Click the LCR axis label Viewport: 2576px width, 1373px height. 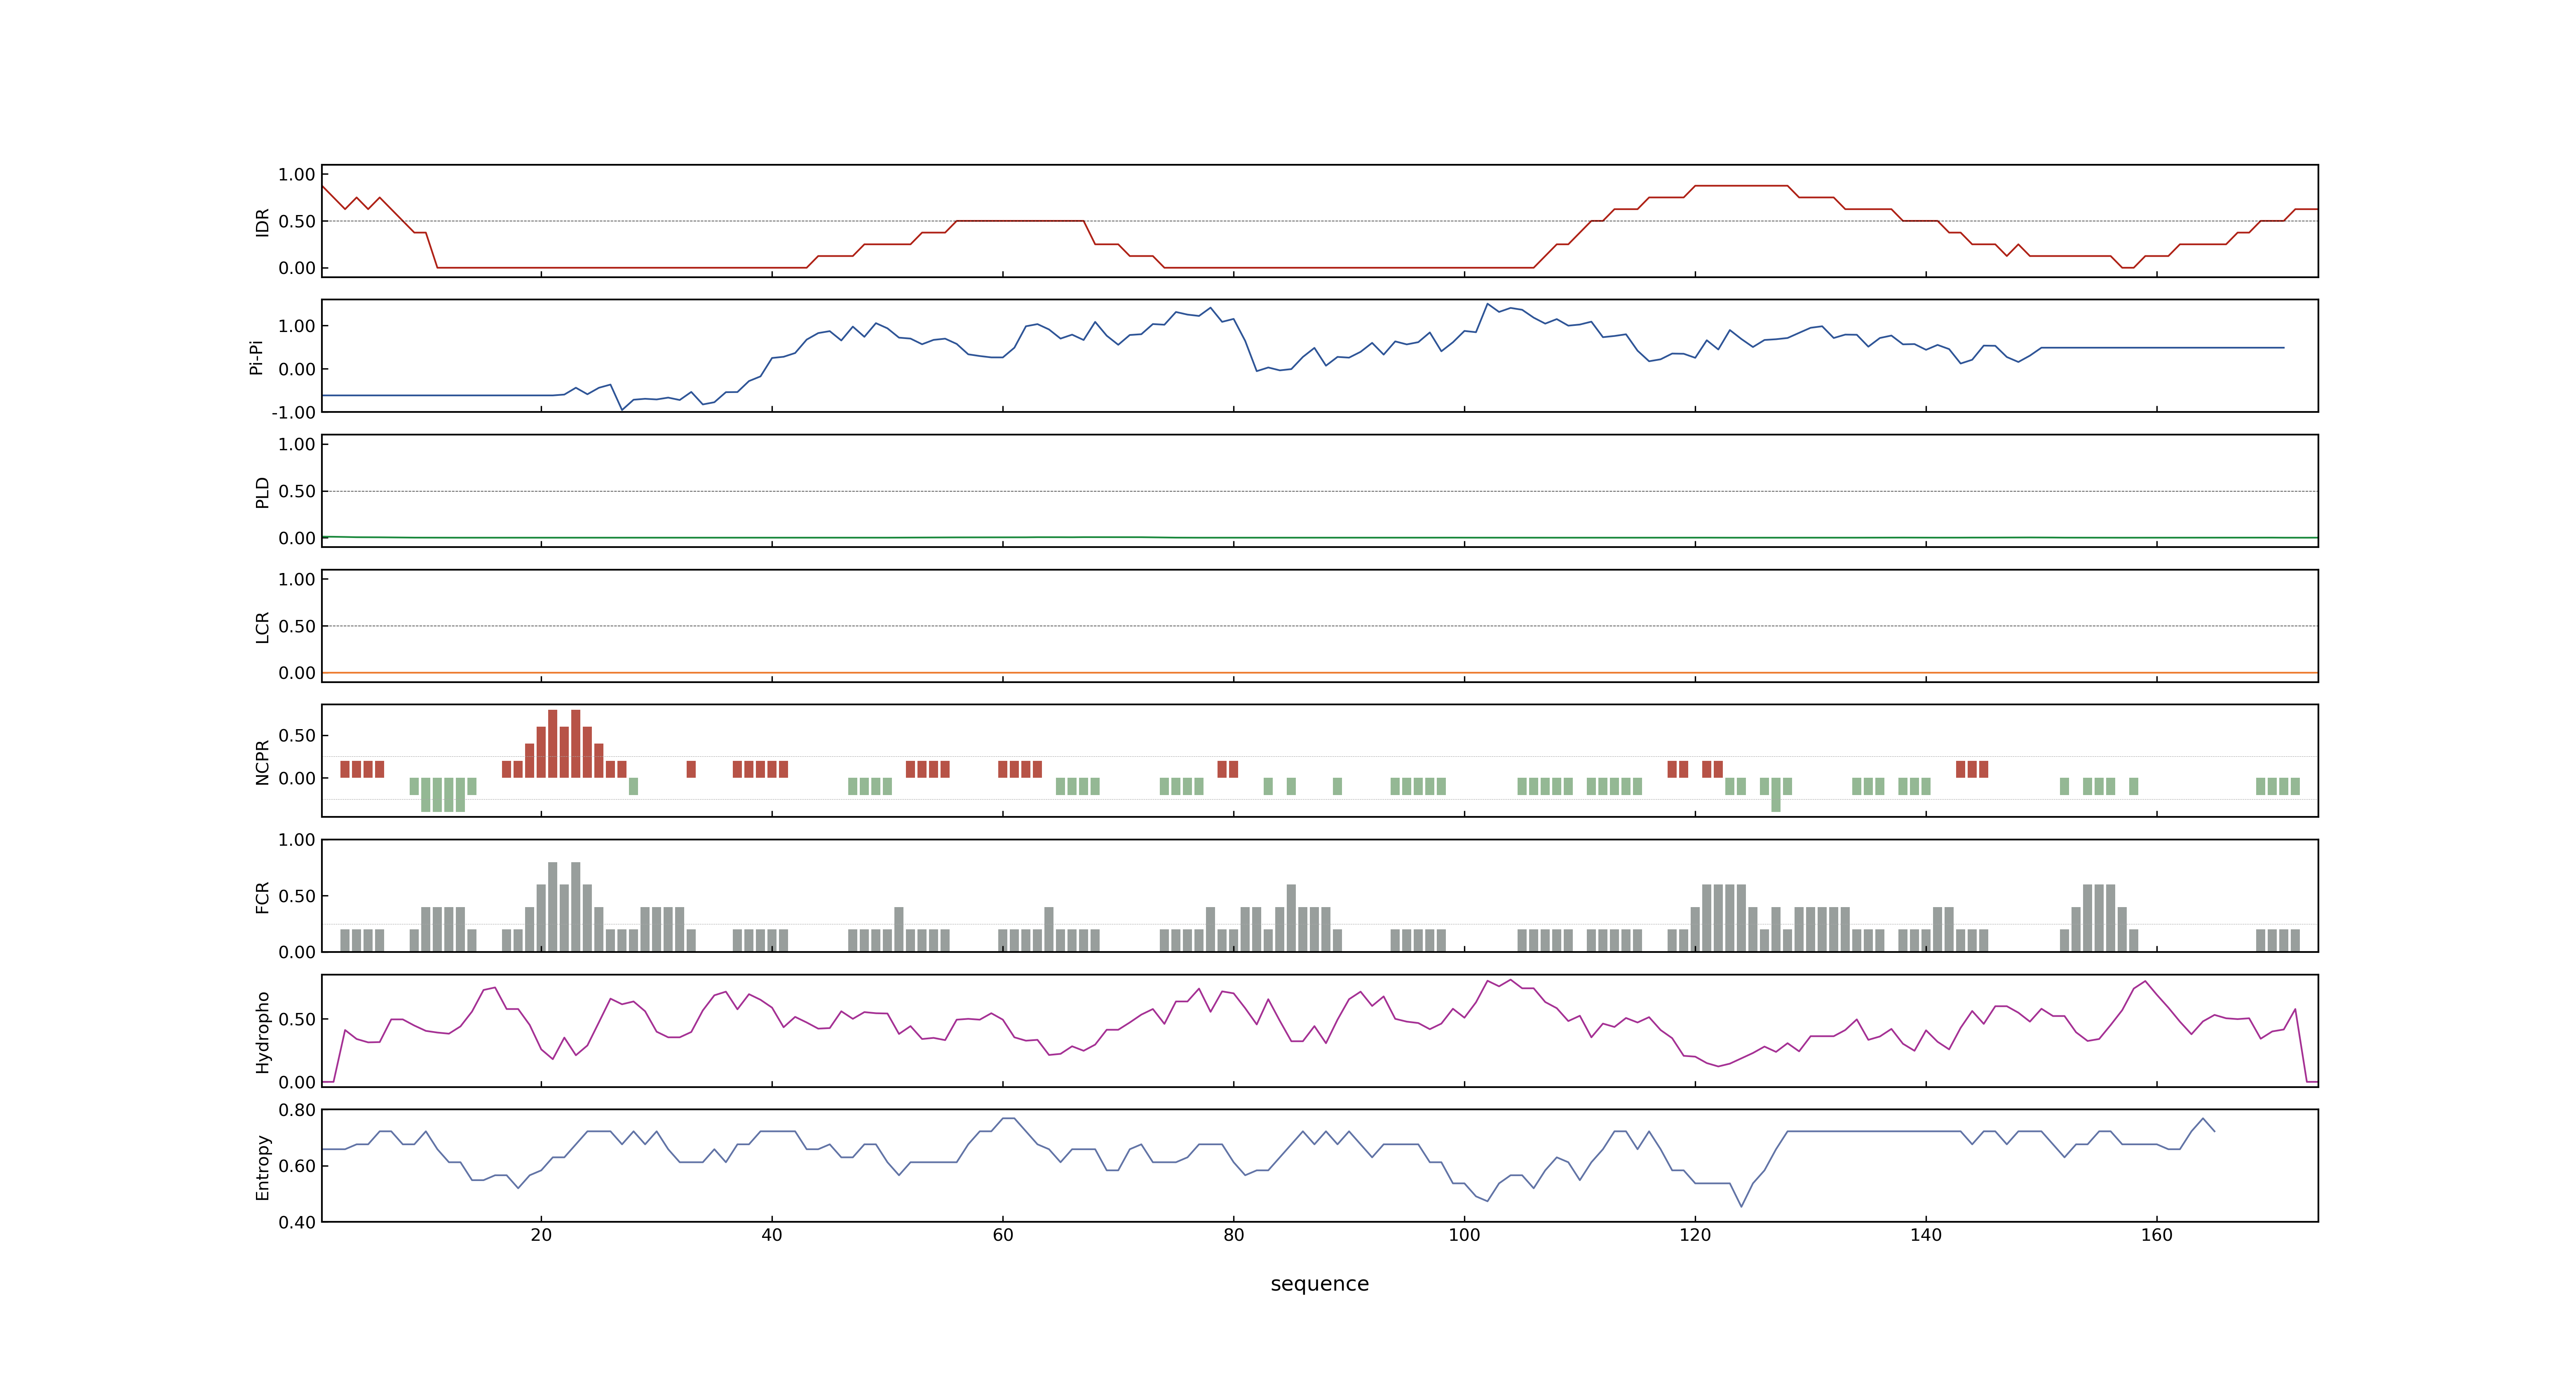[262, 627]
